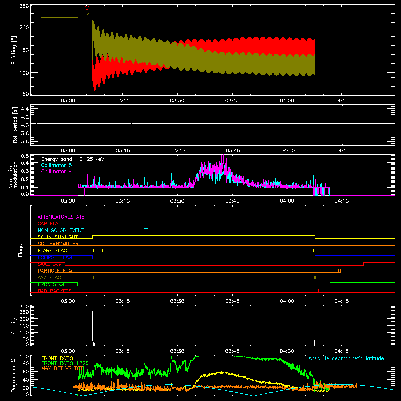Click the 50 tick on Pointing axis
This screenshot has height=401, width=401.
click(x=26, y=94)
